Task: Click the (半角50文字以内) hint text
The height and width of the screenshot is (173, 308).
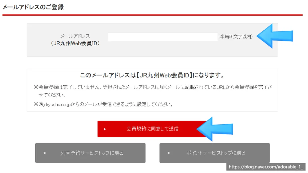Action: click(236, 37)
